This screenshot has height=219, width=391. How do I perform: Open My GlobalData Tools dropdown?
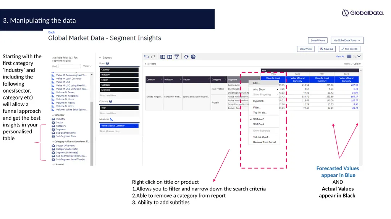[347, 40]
